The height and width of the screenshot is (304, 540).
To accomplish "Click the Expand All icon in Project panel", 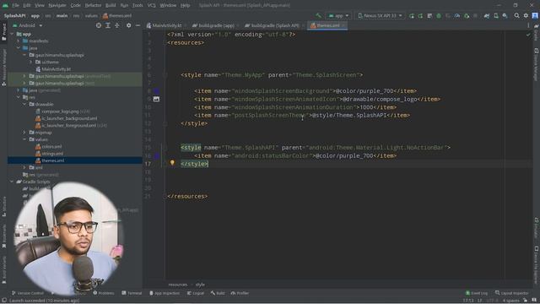I will 108,25.
